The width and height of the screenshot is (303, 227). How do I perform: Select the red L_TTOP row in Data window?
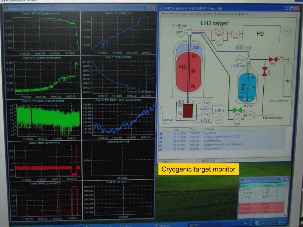(x=262, y=205)
